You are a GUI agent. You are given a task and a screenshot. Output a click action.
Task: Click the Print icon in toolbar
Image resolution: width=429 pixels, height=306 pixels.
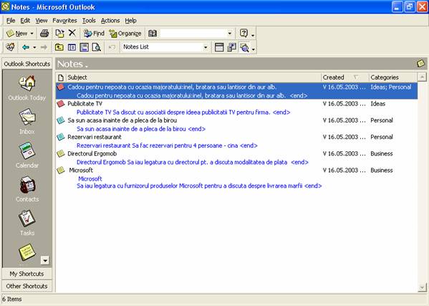tap(44, 34)
